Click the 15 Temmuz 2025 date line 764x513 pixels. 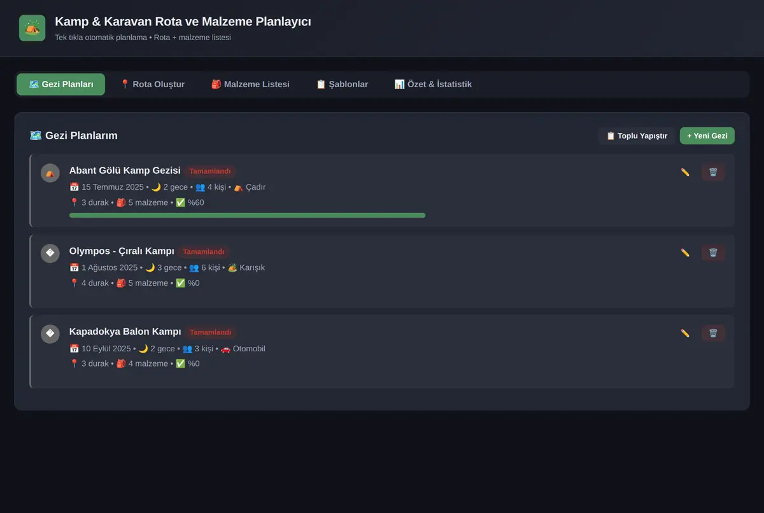[167, 187]
